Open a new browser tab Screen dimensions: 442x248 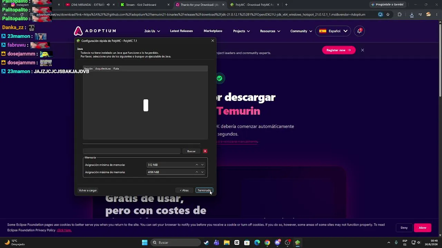pyautogui.click(x=286, y=5)
